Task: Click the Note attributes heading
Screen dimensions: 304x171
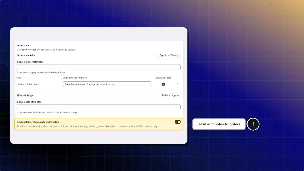Action: 25,96
